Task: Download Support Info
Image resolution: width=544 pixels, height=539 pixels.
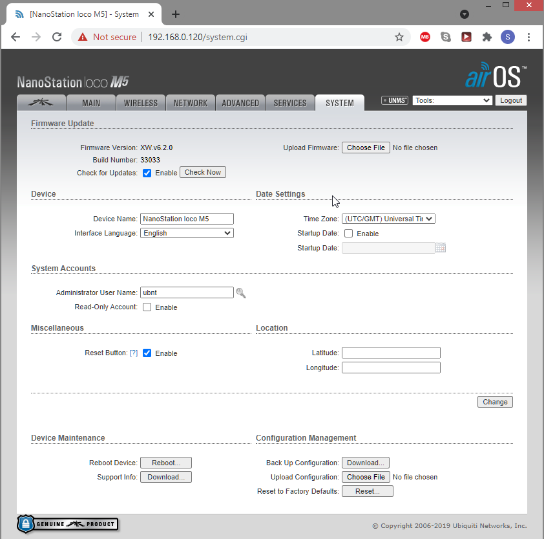Action: 166,477
